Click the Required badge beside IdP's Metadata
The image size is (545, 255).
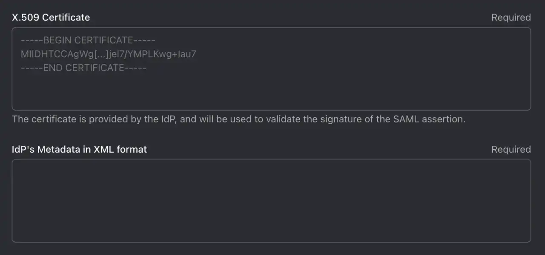point(511,149)
